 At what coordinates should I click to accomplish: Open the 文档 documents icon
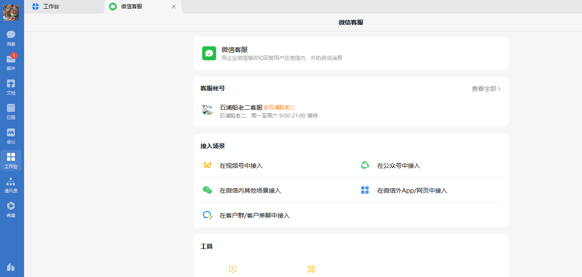[11, 87]
